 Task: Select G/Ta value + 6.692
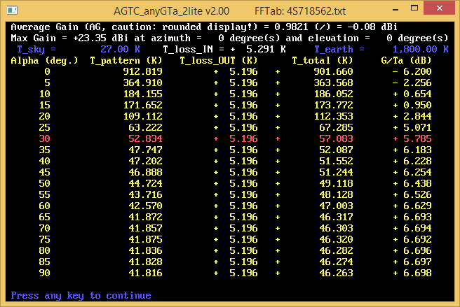412,239
